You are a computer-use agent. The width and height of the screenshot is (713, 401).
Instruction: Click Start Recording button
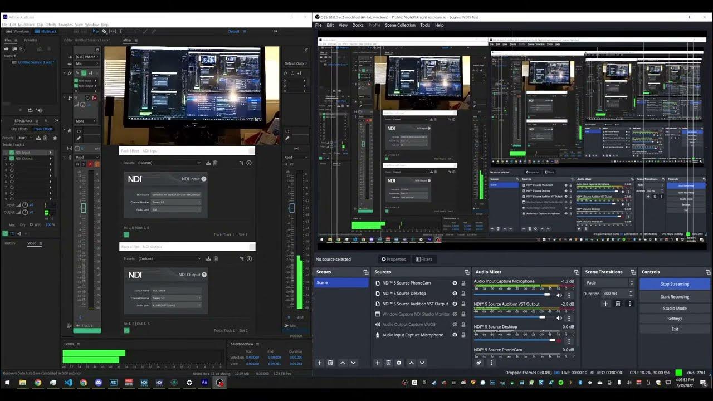tap(675, 297)
